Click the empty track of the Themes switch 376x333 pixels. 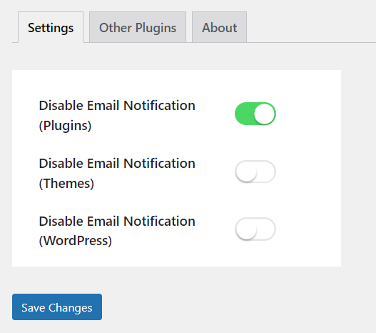[266, 172]
